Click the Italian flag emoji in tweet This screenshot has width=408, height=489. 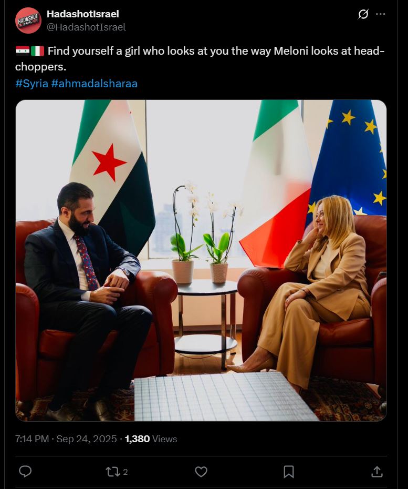[37, 51]
